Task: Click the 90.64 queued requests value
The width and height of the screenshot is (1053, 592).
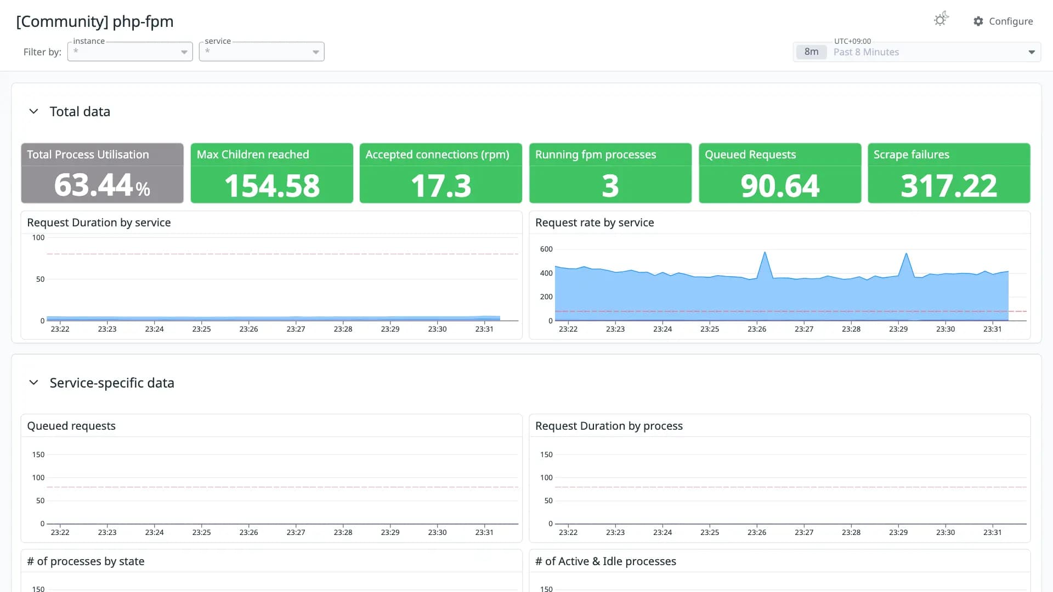Action: [x=780, y=186]
